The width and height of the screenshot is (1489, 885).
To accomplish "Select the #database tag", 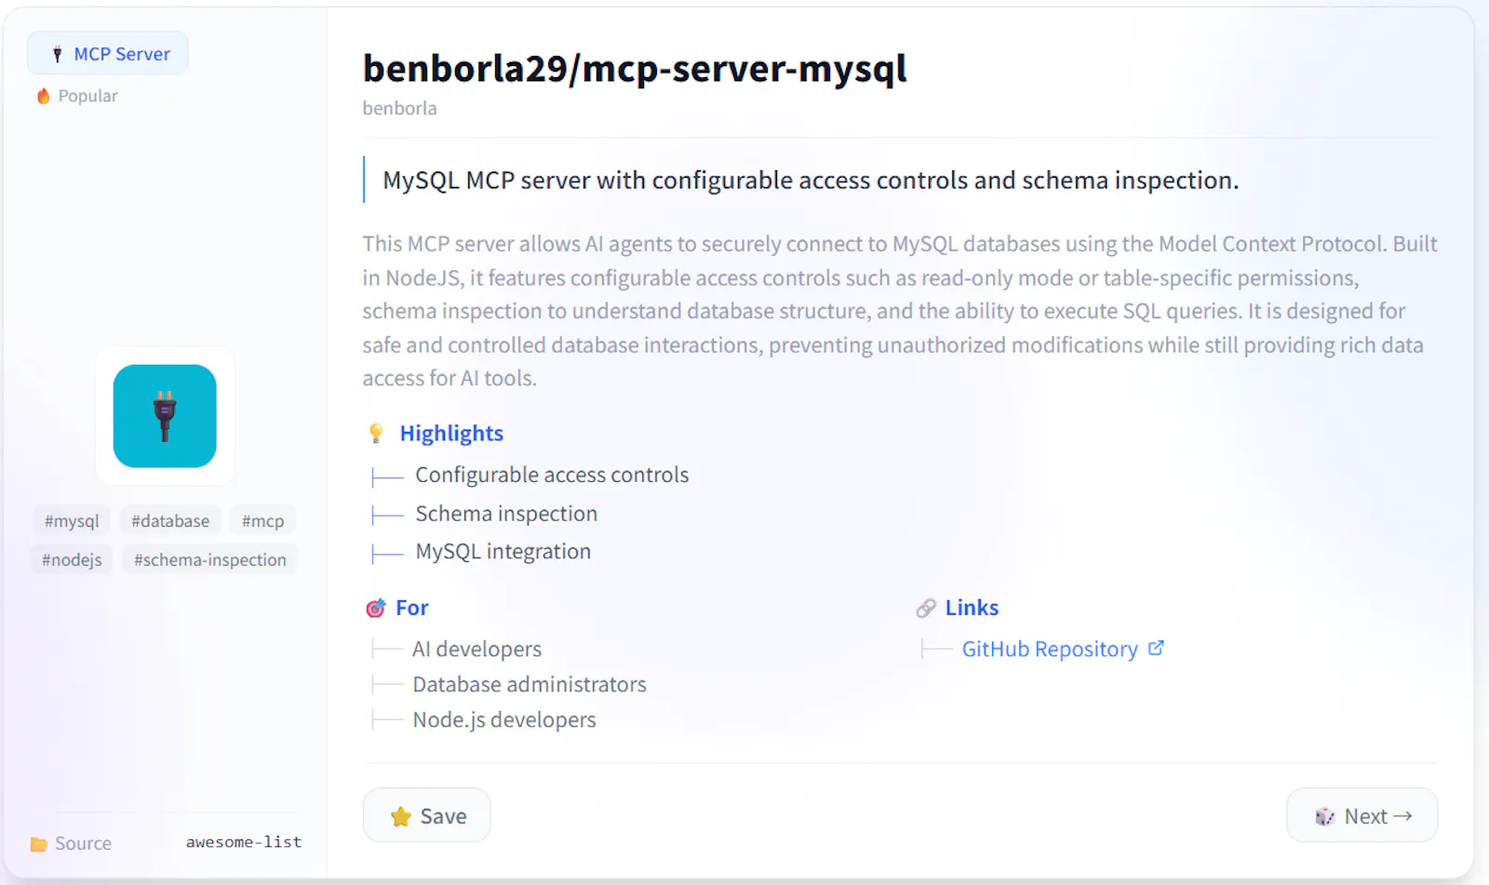I will (170, 520).
